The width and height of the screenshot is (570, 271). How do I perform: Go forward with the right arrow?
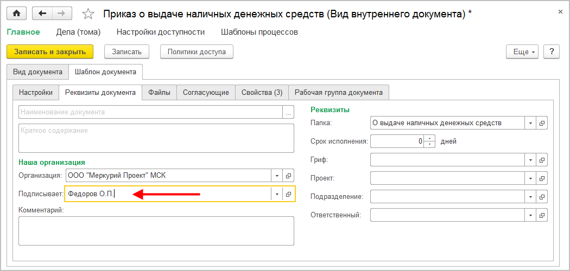[61, 14]
